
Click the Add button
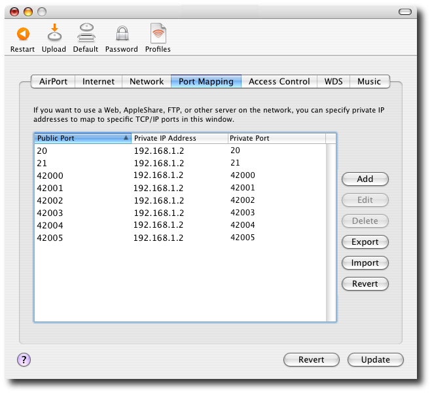coord(365,179)
